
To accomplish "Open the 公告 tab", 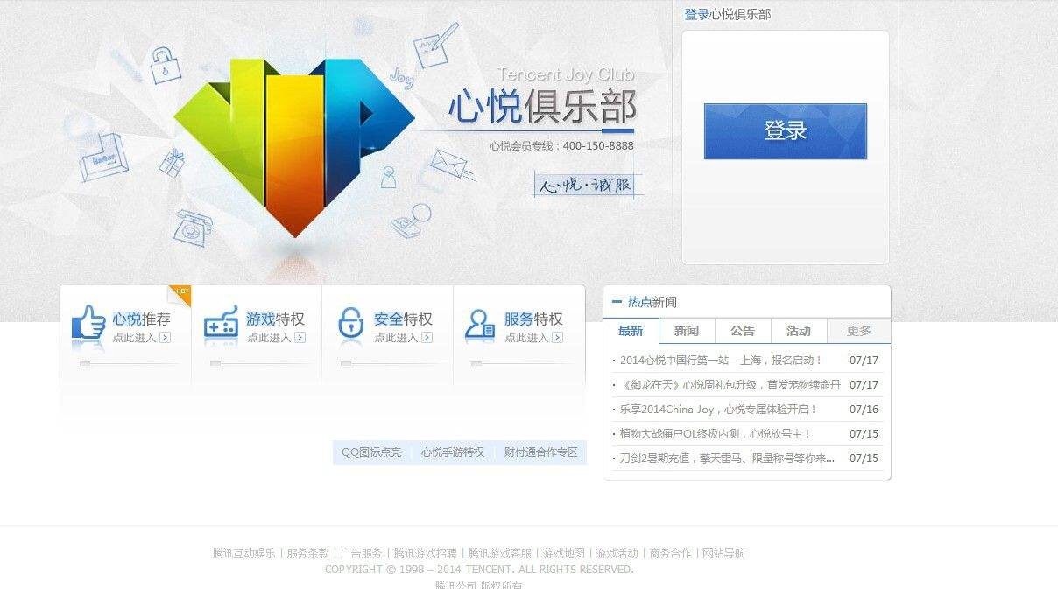I will [x=743, y=331].
